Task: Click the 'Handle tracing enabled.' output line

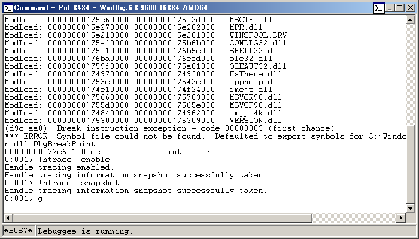Action: click(x=59, y=167)
